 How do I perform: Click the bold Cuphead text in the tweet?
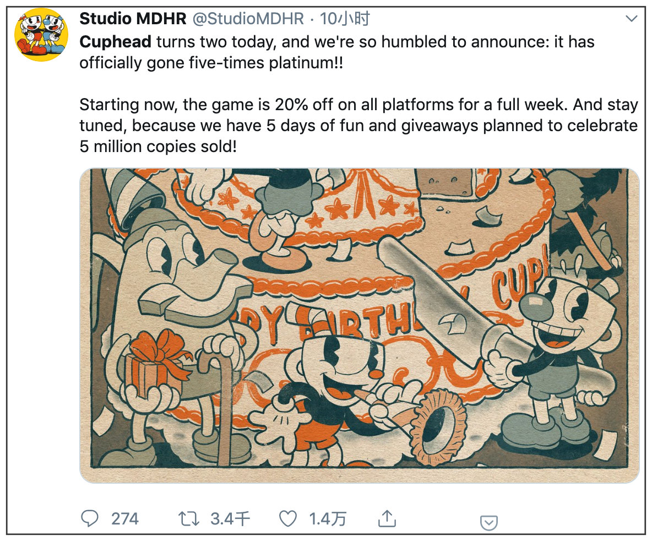[115, 42]
